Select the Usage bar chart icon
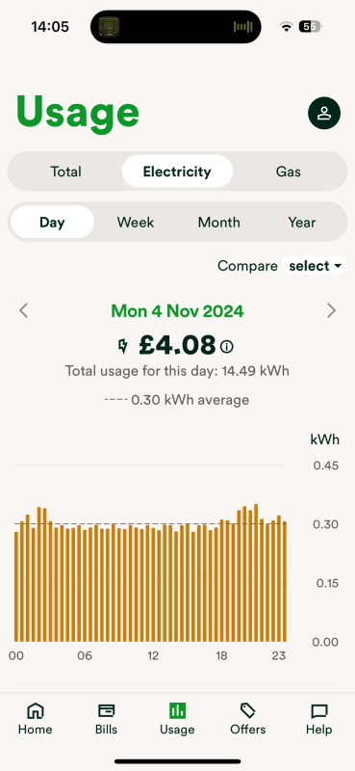This screenshot has height=771, width=355. (x=177, y=710)
